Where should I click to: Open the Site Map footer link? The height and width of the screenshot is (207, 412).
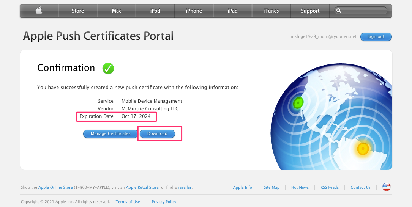(272, 187)
